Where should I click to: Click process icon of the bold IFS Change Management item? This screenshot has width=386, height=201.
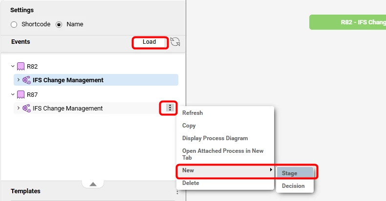(x=27, y=80)
